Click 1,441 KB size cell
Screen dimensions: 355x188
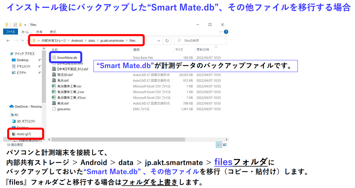187,109
